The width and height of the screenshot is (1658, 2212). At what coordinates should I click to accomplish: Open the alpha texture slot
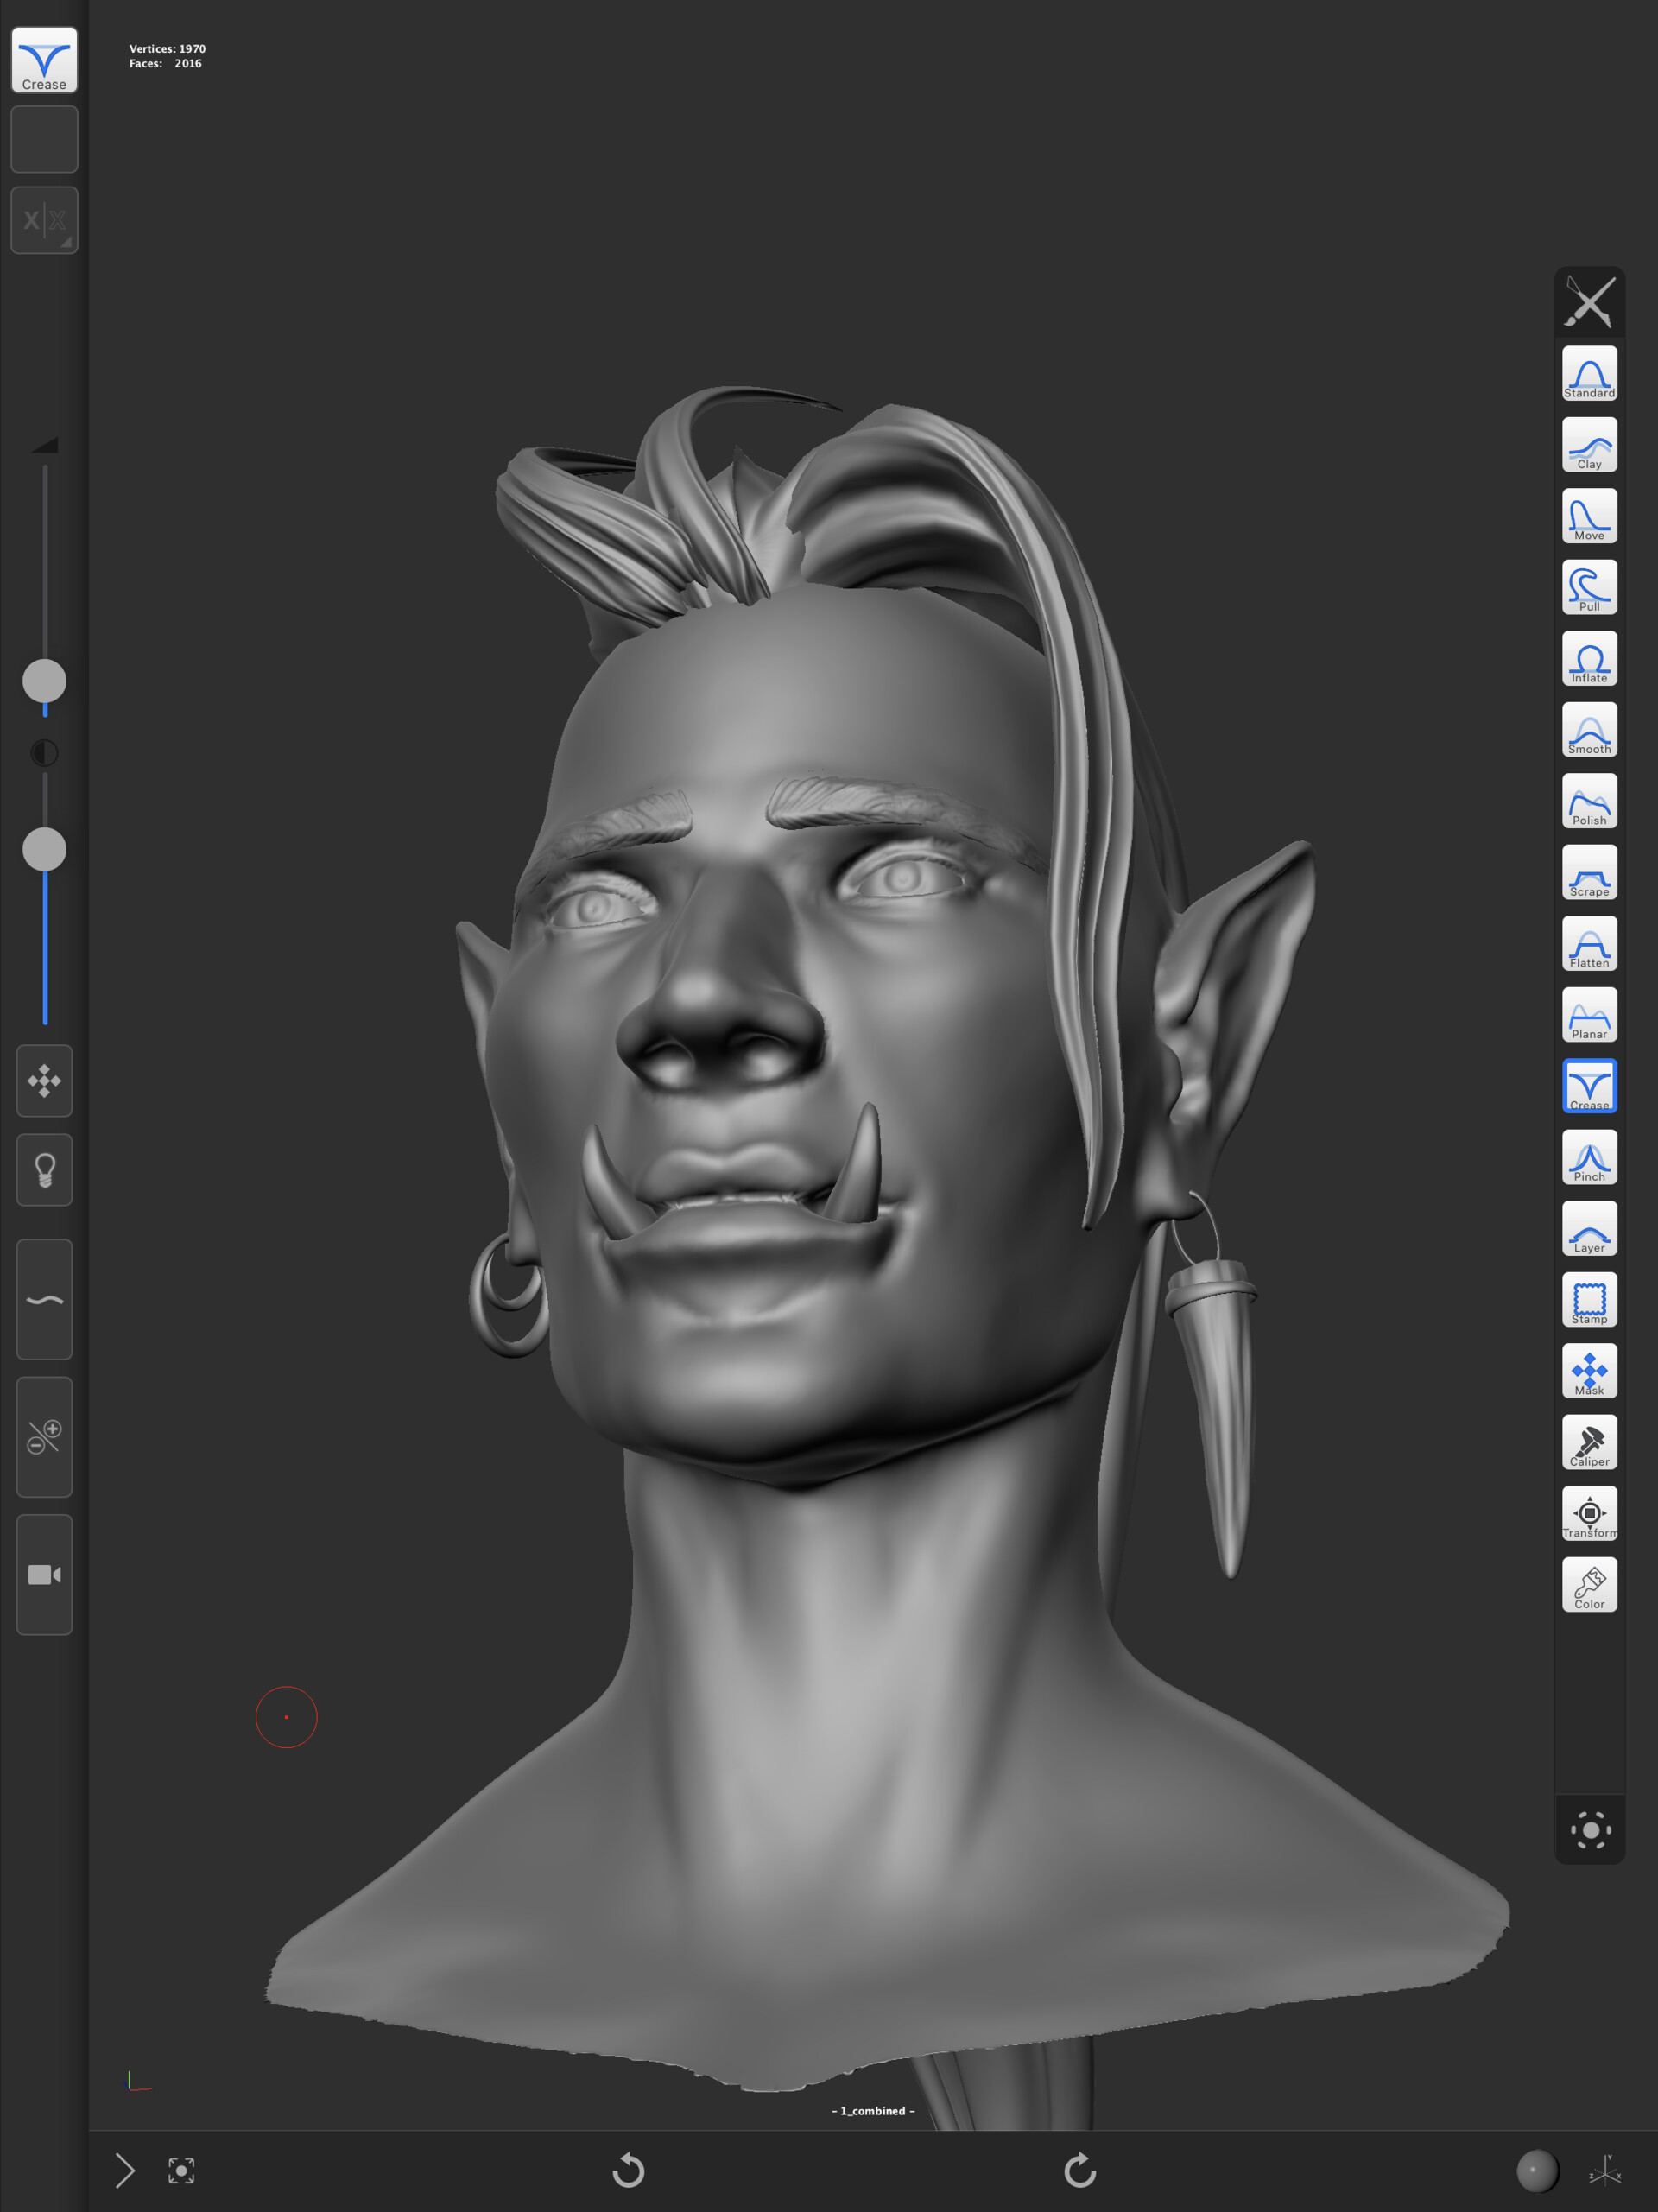tap(44, 139)
